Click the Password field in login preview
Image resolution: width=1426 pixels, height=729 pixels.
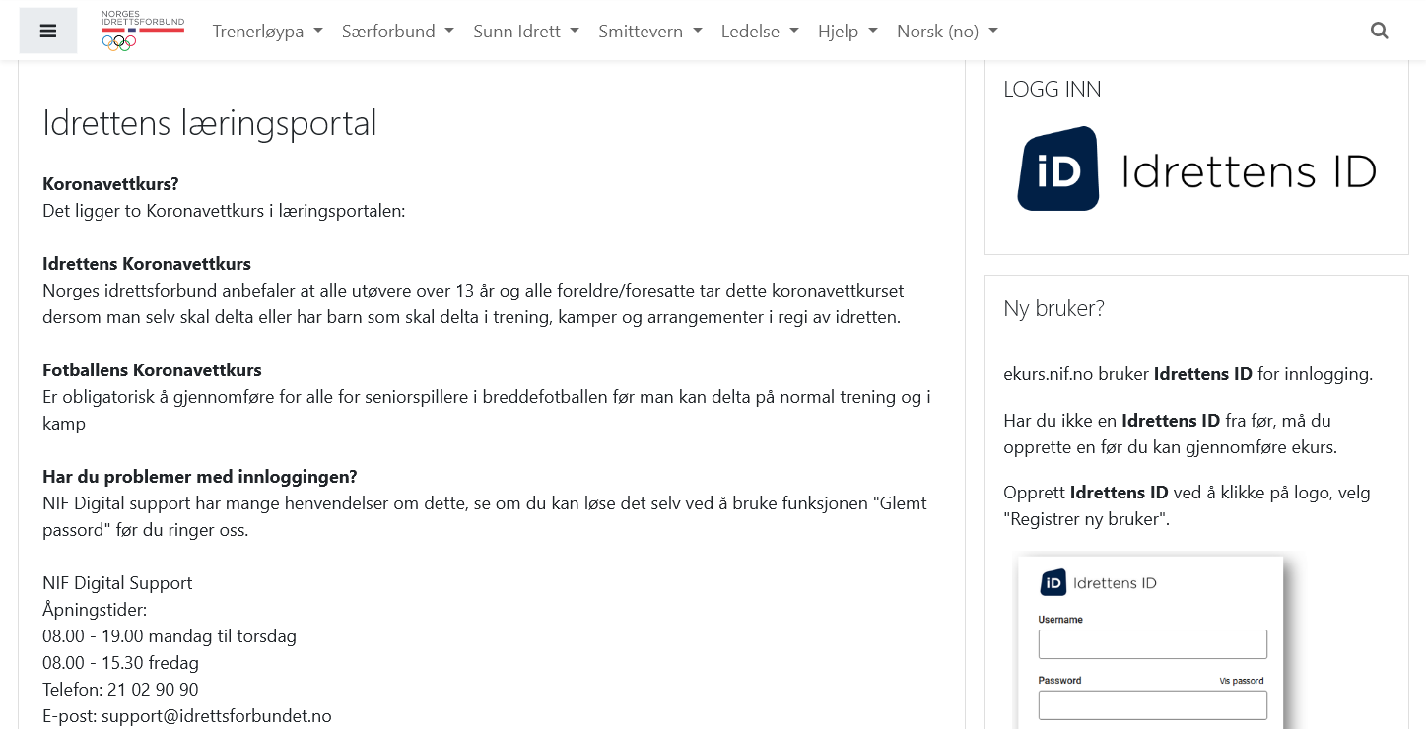[x=1152, y=705]
